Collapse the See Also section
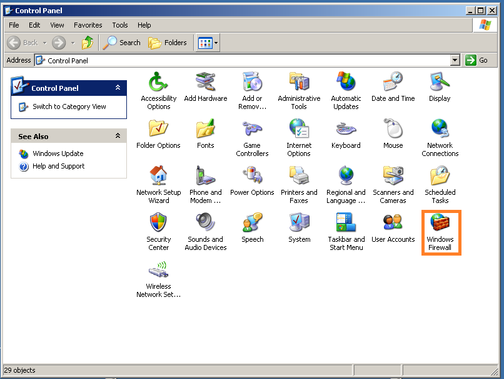The width and height of the screenshot is (504, 379). (x=118, y=136)
